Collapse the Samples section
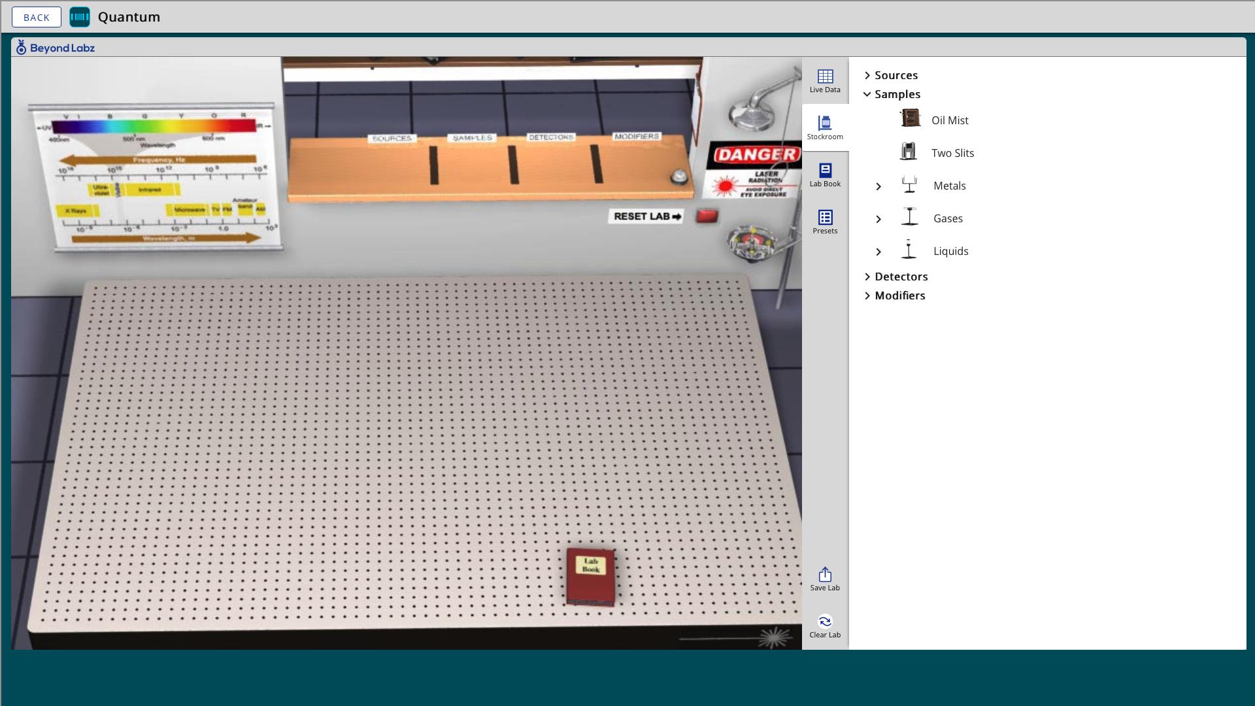Image resolution: width=1255 pixels, height=706 pixels. (x=867, y=94)
